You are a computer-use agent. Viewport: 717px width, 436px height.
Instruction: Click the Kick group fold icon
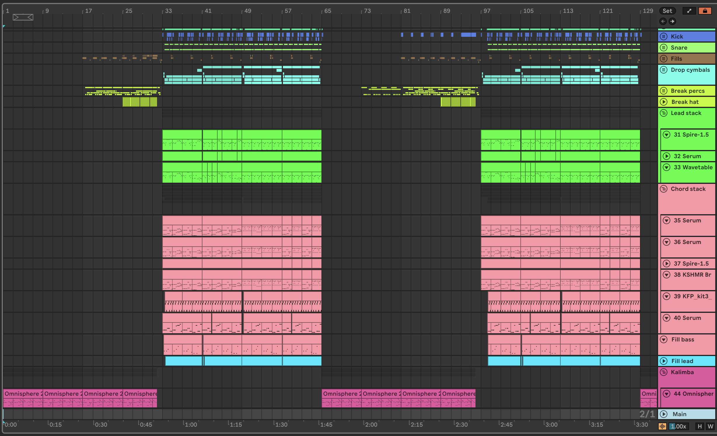[664, 36]
